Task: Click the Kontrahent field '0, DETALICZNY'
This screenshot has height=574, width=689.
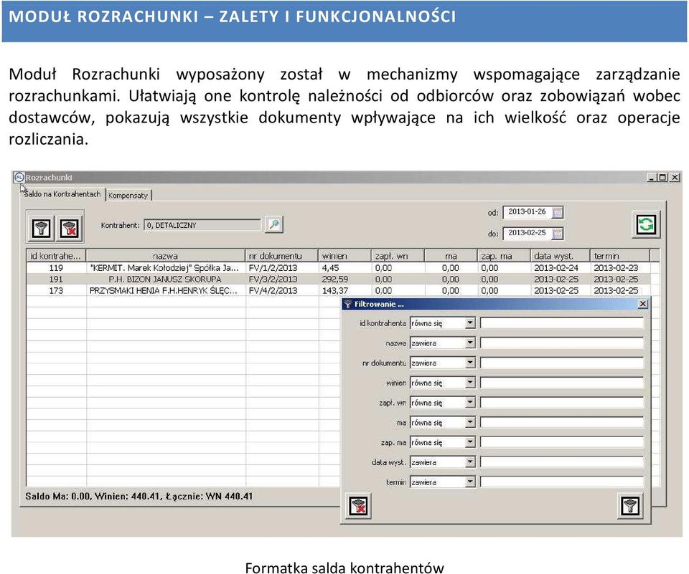Action: coord(202,225)
